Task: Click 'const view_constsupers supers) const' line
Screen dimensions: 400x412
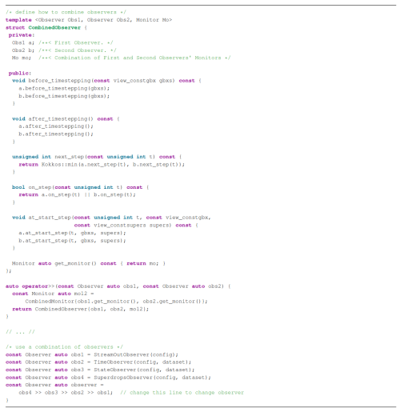Action: [136, 226]
